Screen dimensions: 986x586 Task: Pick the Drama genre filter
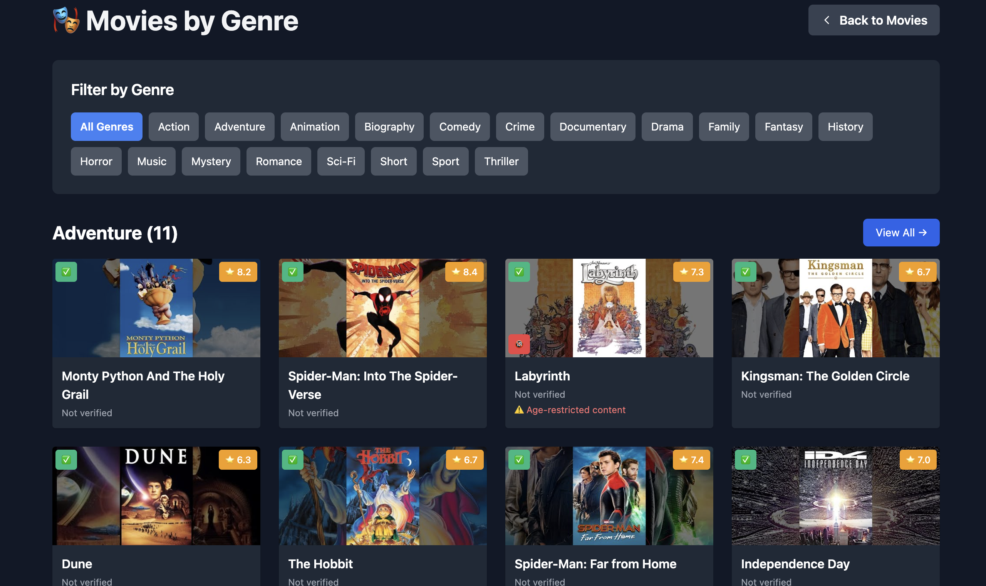pyautogui.click(x=667, y=127)
